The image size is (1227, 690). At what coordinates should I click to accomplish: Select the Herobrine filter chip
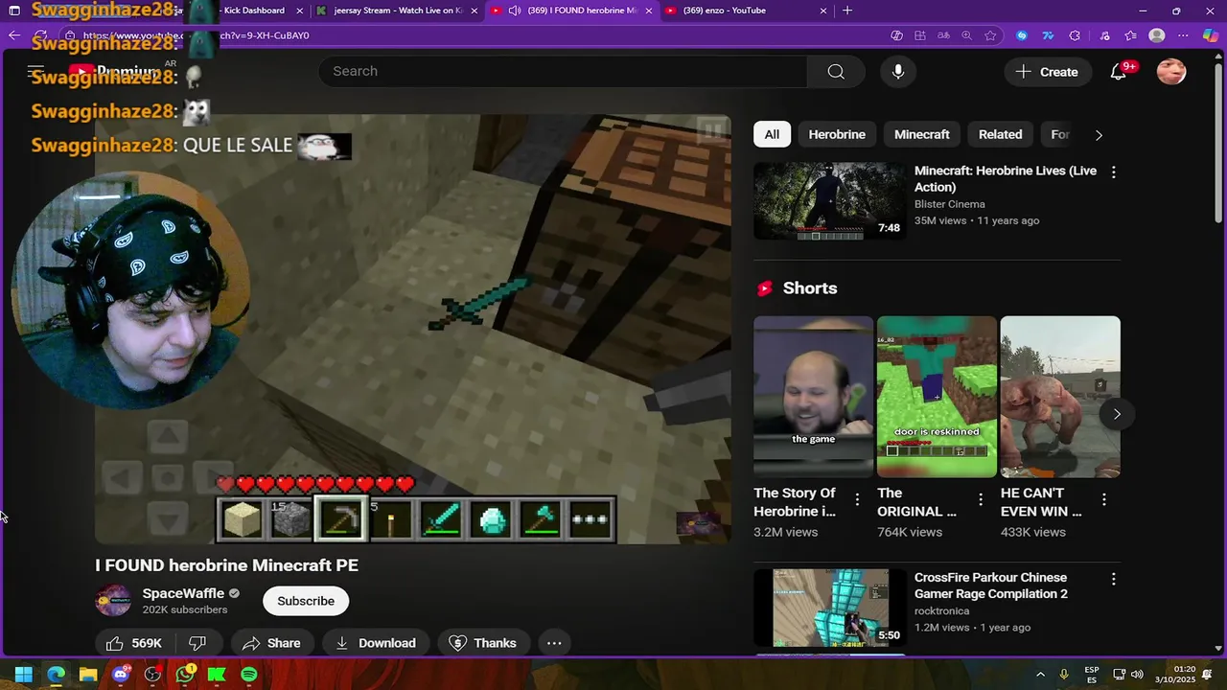point(837,134)
